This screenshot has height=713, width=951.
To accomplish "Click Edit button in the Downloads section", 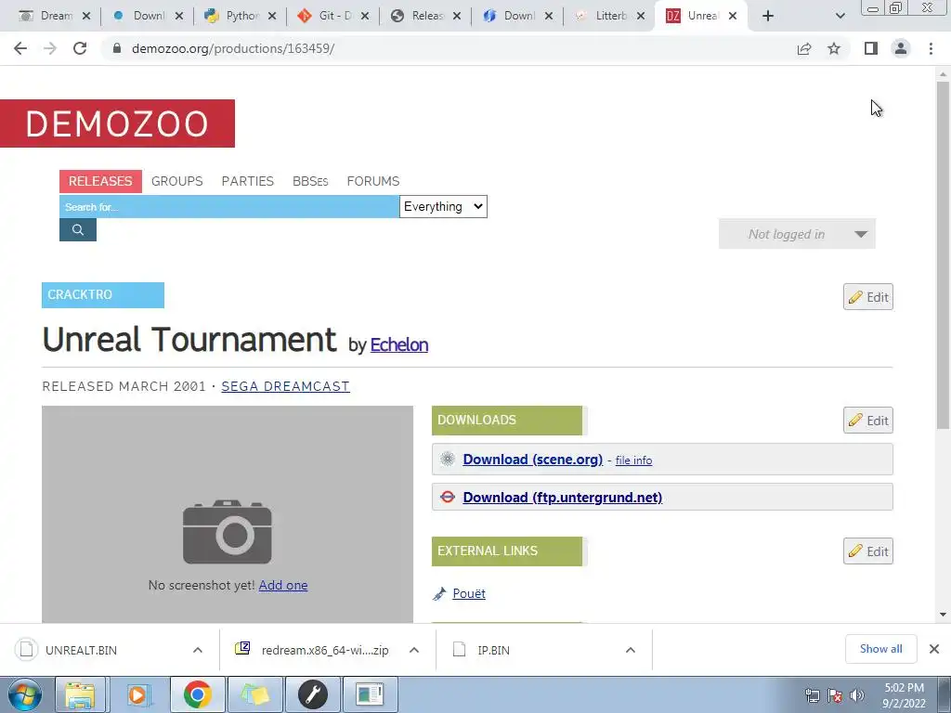I will pos(868,421).
